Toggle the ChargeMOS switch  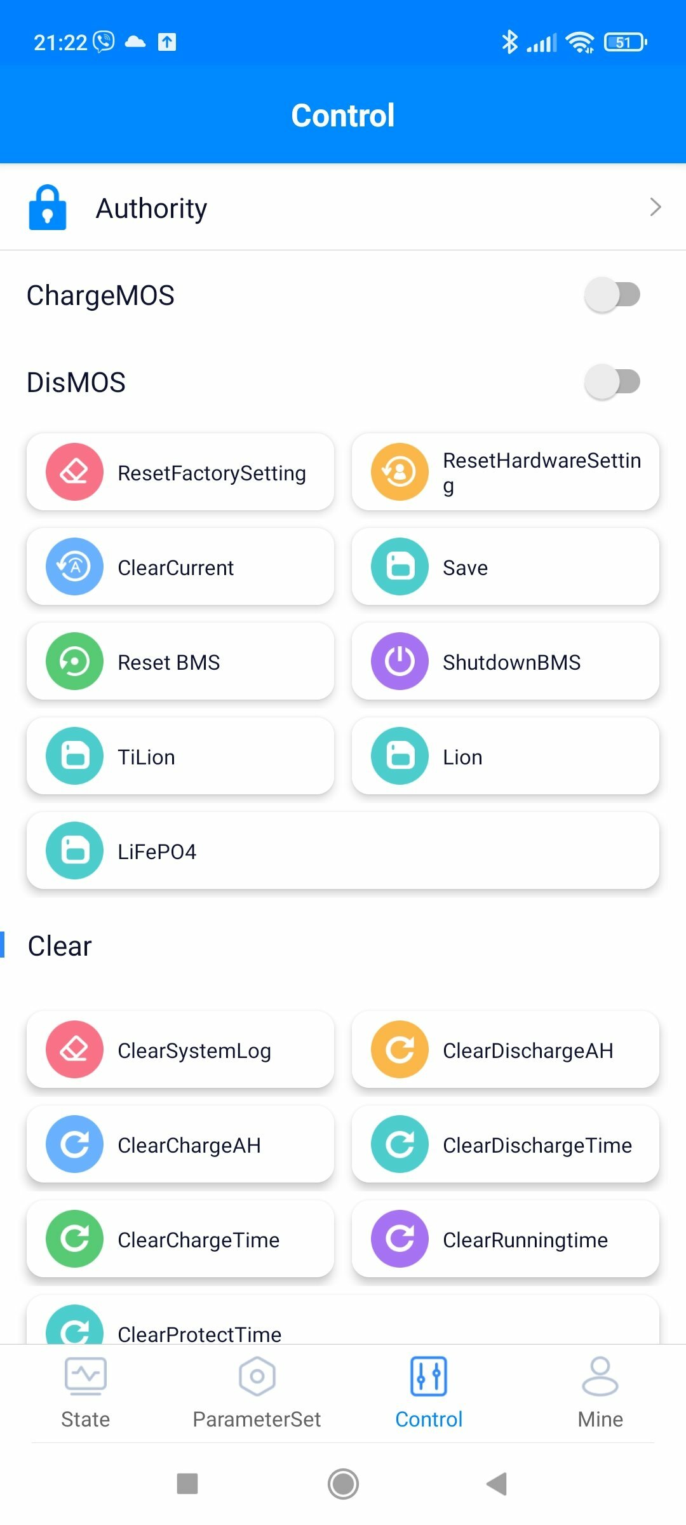[x=612, y=295]
